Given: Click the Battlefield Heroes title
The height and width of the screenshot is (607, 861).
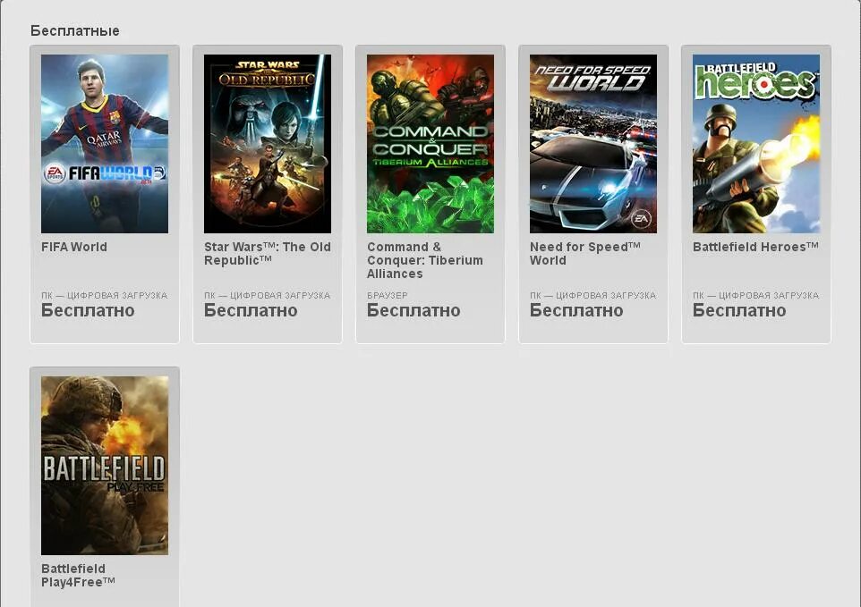Looking at the screenshot, I should [755, 247].
